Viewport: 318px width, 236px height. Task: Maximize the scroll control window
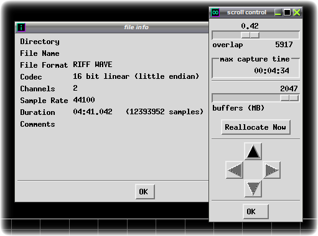tap(288, 12)
